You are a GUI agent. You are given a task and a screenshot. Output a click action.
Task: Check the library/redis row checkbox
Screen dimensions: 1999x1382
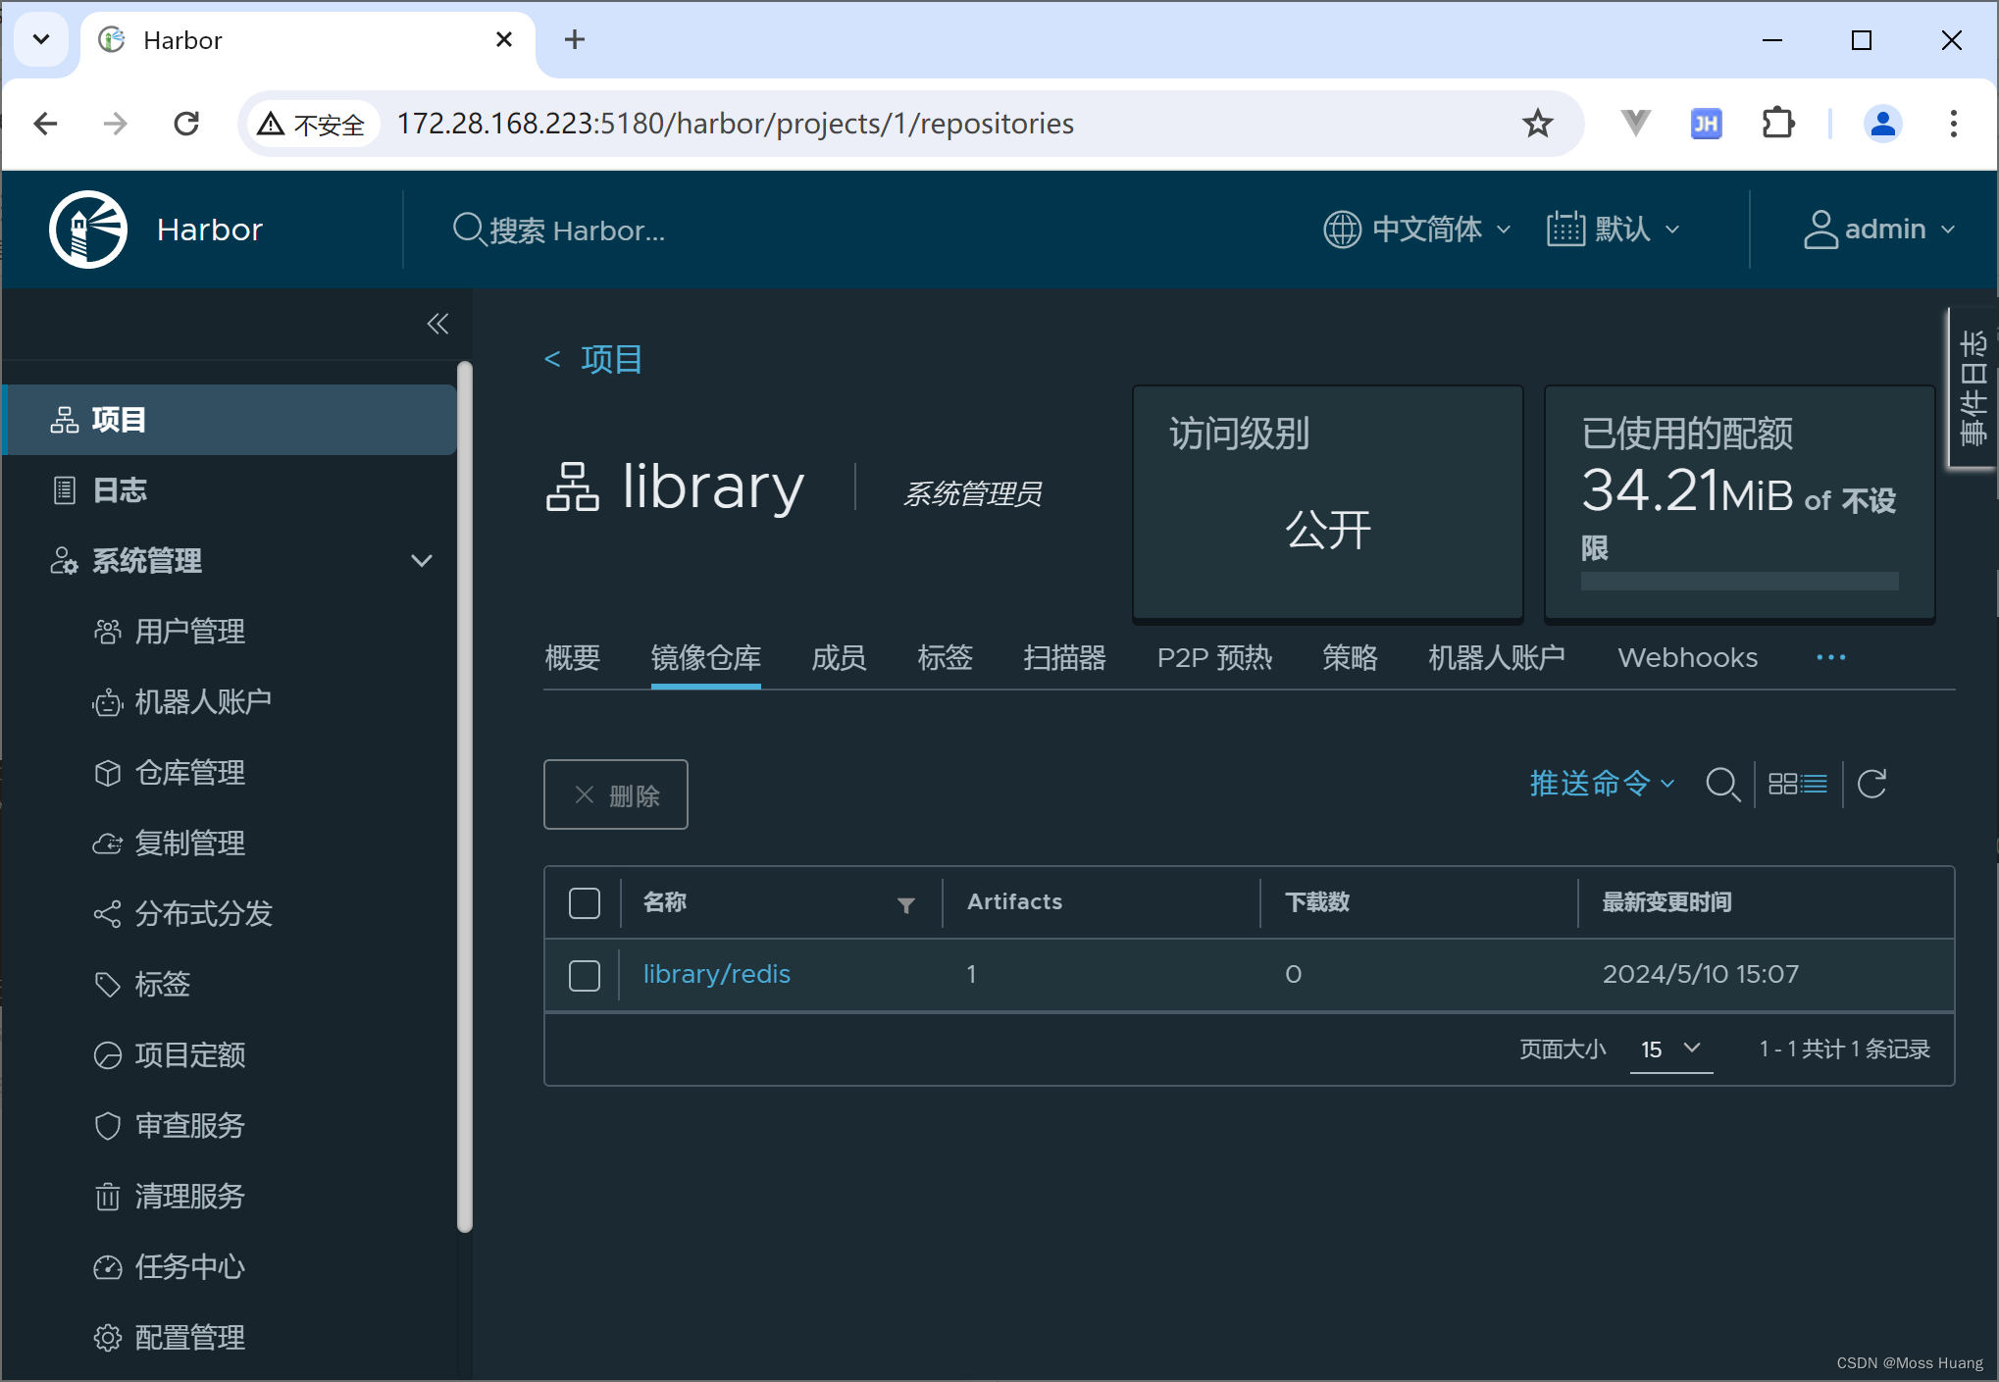coord(585,976)
